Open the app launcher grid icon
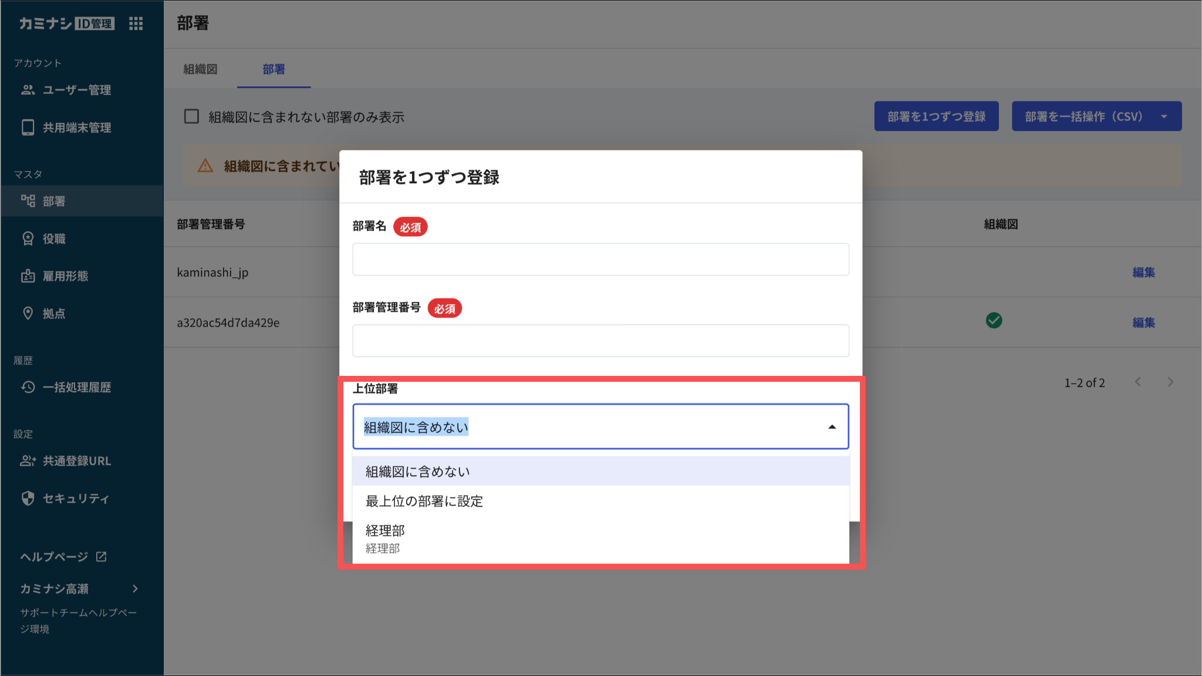The width and height of the screenshot is (1202, 676). [x=136, y=23]
